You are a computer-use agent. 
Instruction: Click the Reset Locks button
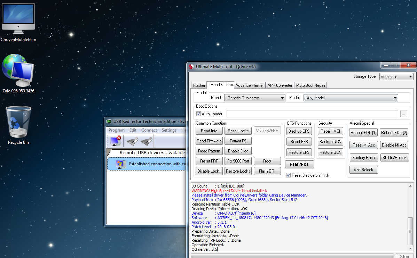pyautogui.click(x=238, y=131)
